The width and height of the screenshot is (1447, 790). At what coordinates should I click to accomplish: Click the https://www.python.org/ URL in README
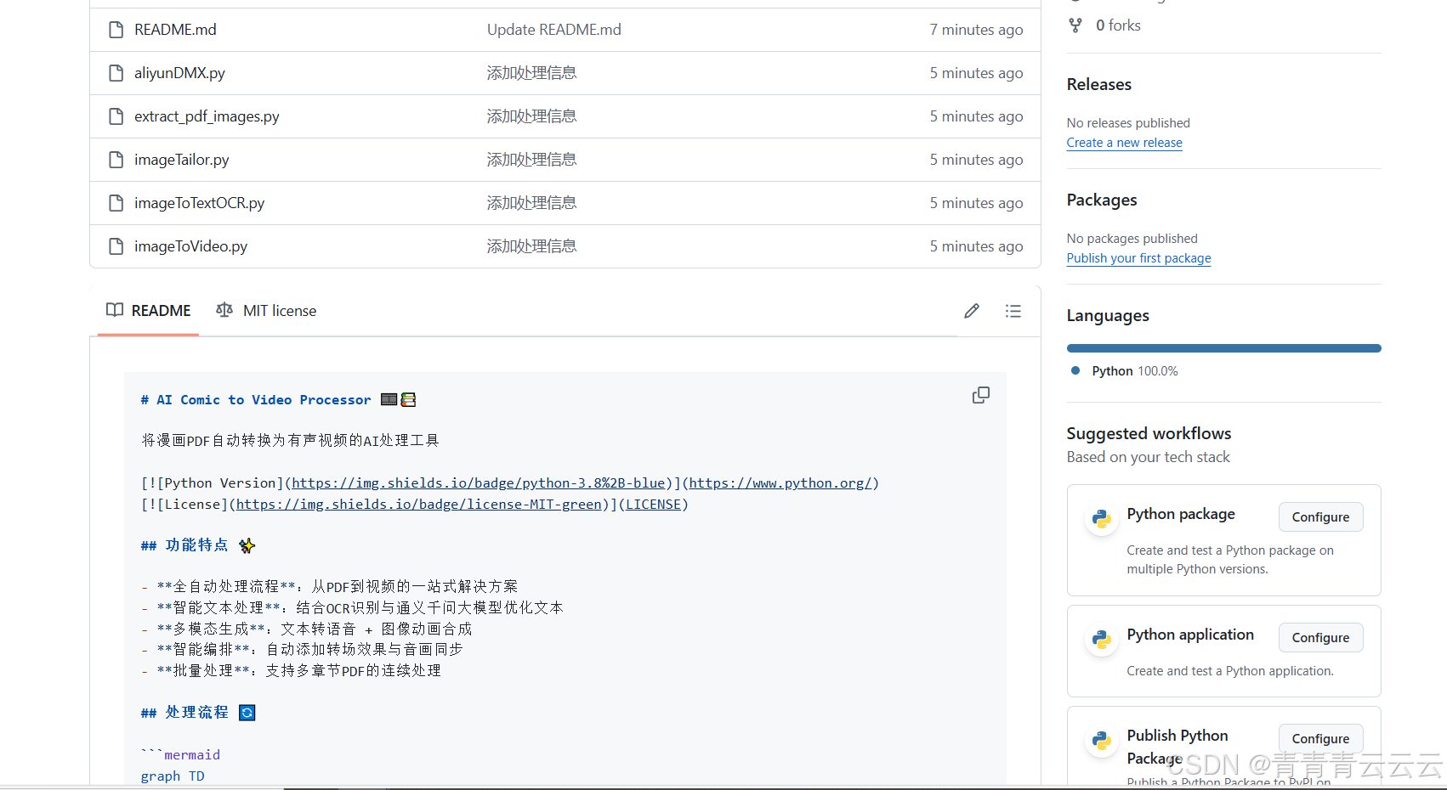780,483
